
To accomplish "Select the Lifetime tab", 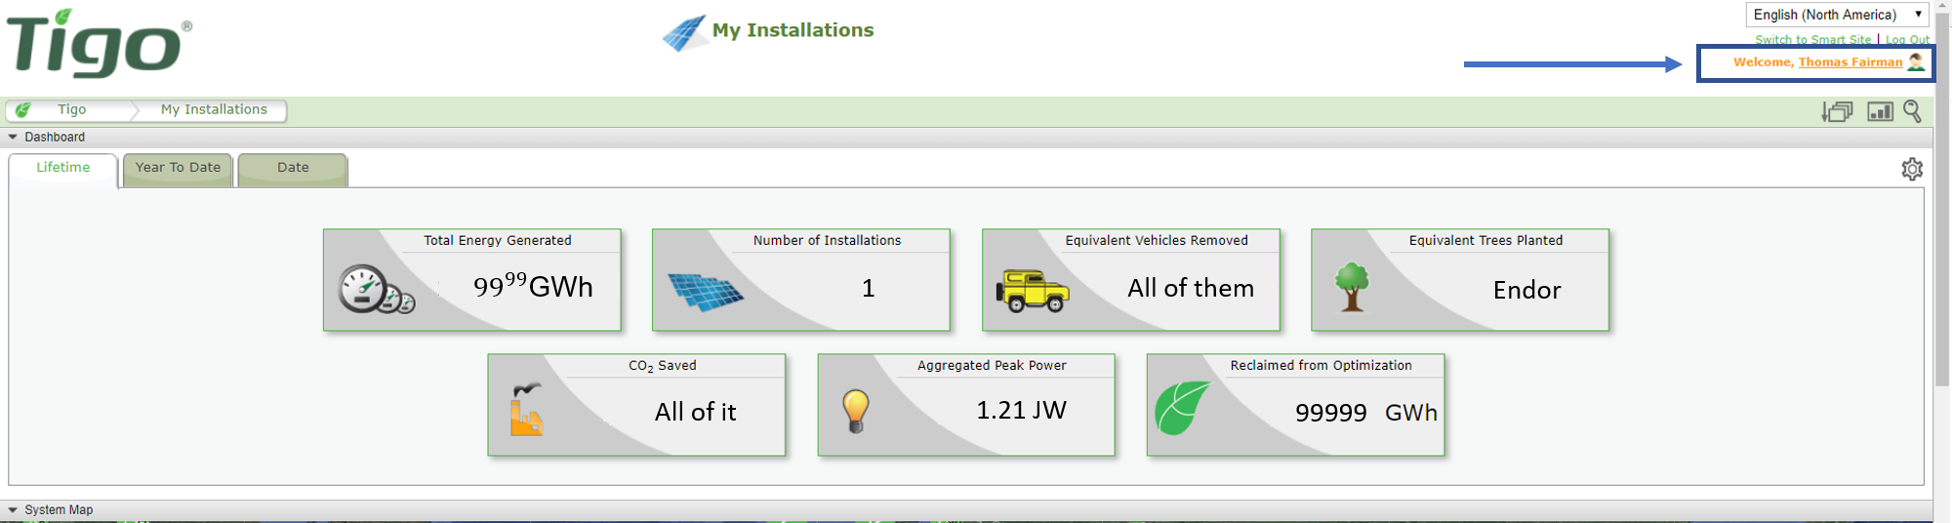I will [63, 168].
